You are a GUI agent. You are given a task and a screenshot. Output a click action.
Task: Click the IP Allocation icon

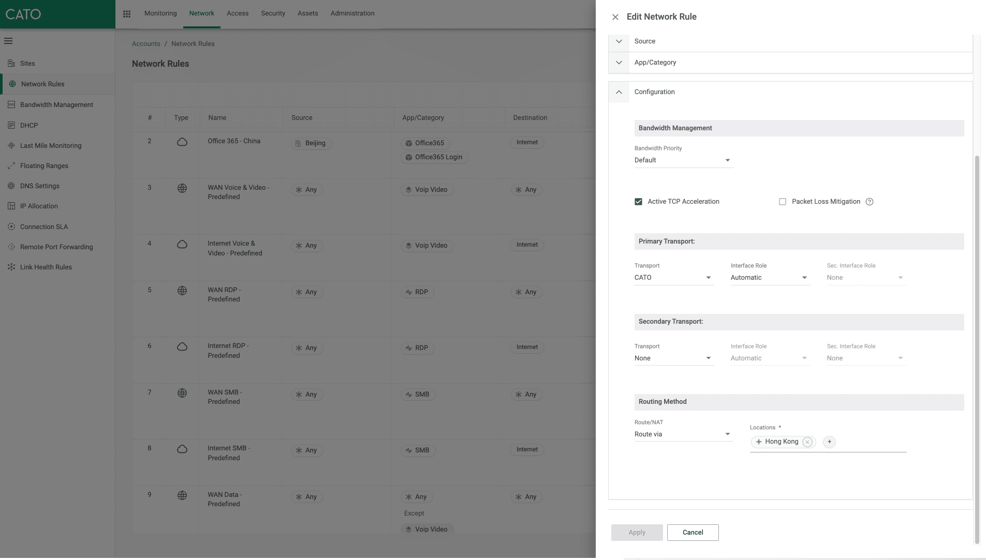click(x=11, y=206)
